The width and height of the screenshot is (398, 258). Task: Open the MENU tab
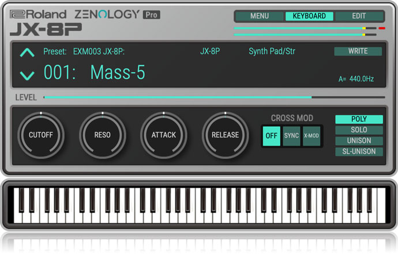[259, 16]
